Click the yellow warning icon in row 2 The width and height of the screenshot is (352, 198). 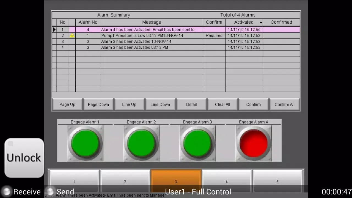pyautogui.click(x=72, y=35)
